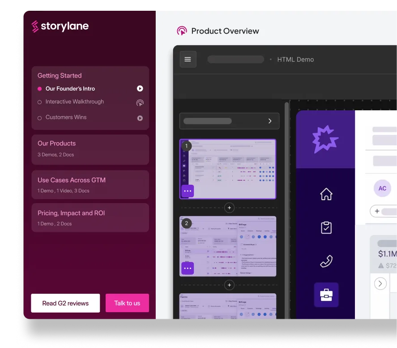The image size is (397, 348).
Task: Click the '1 Demo , 2 Docs' text
Action: [55, 224]
